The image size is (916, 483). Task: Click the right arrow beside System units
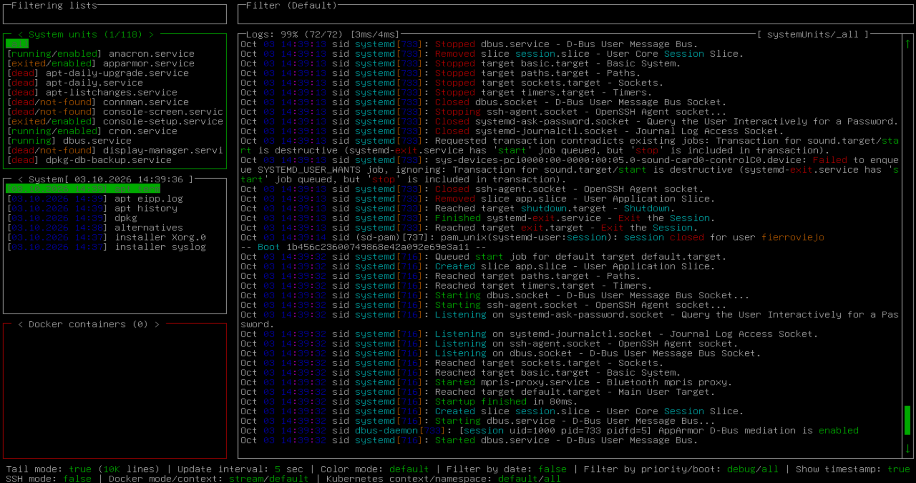click(151, 34)
